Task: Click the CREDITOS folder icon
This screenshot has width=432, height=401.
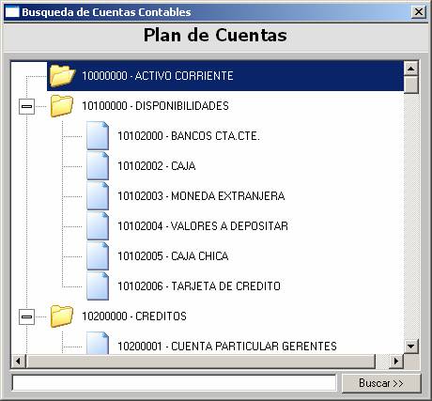Action: [x=62, y=316]
